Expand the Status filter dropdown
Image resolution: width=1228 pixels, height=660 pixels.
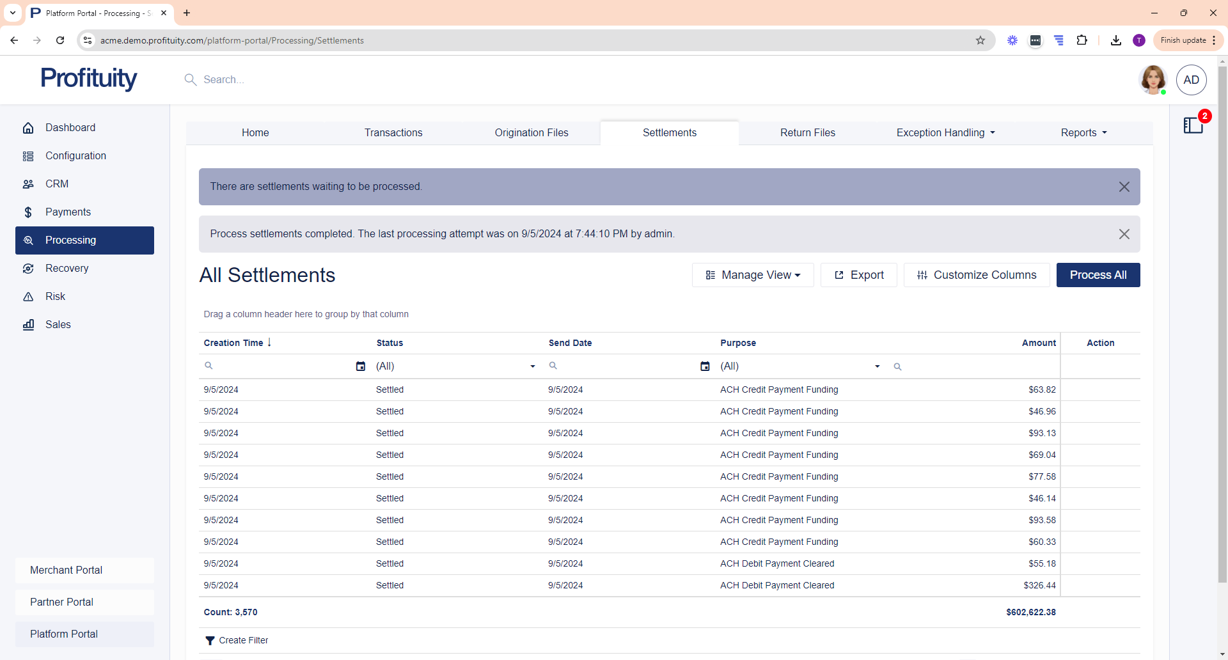532,366
